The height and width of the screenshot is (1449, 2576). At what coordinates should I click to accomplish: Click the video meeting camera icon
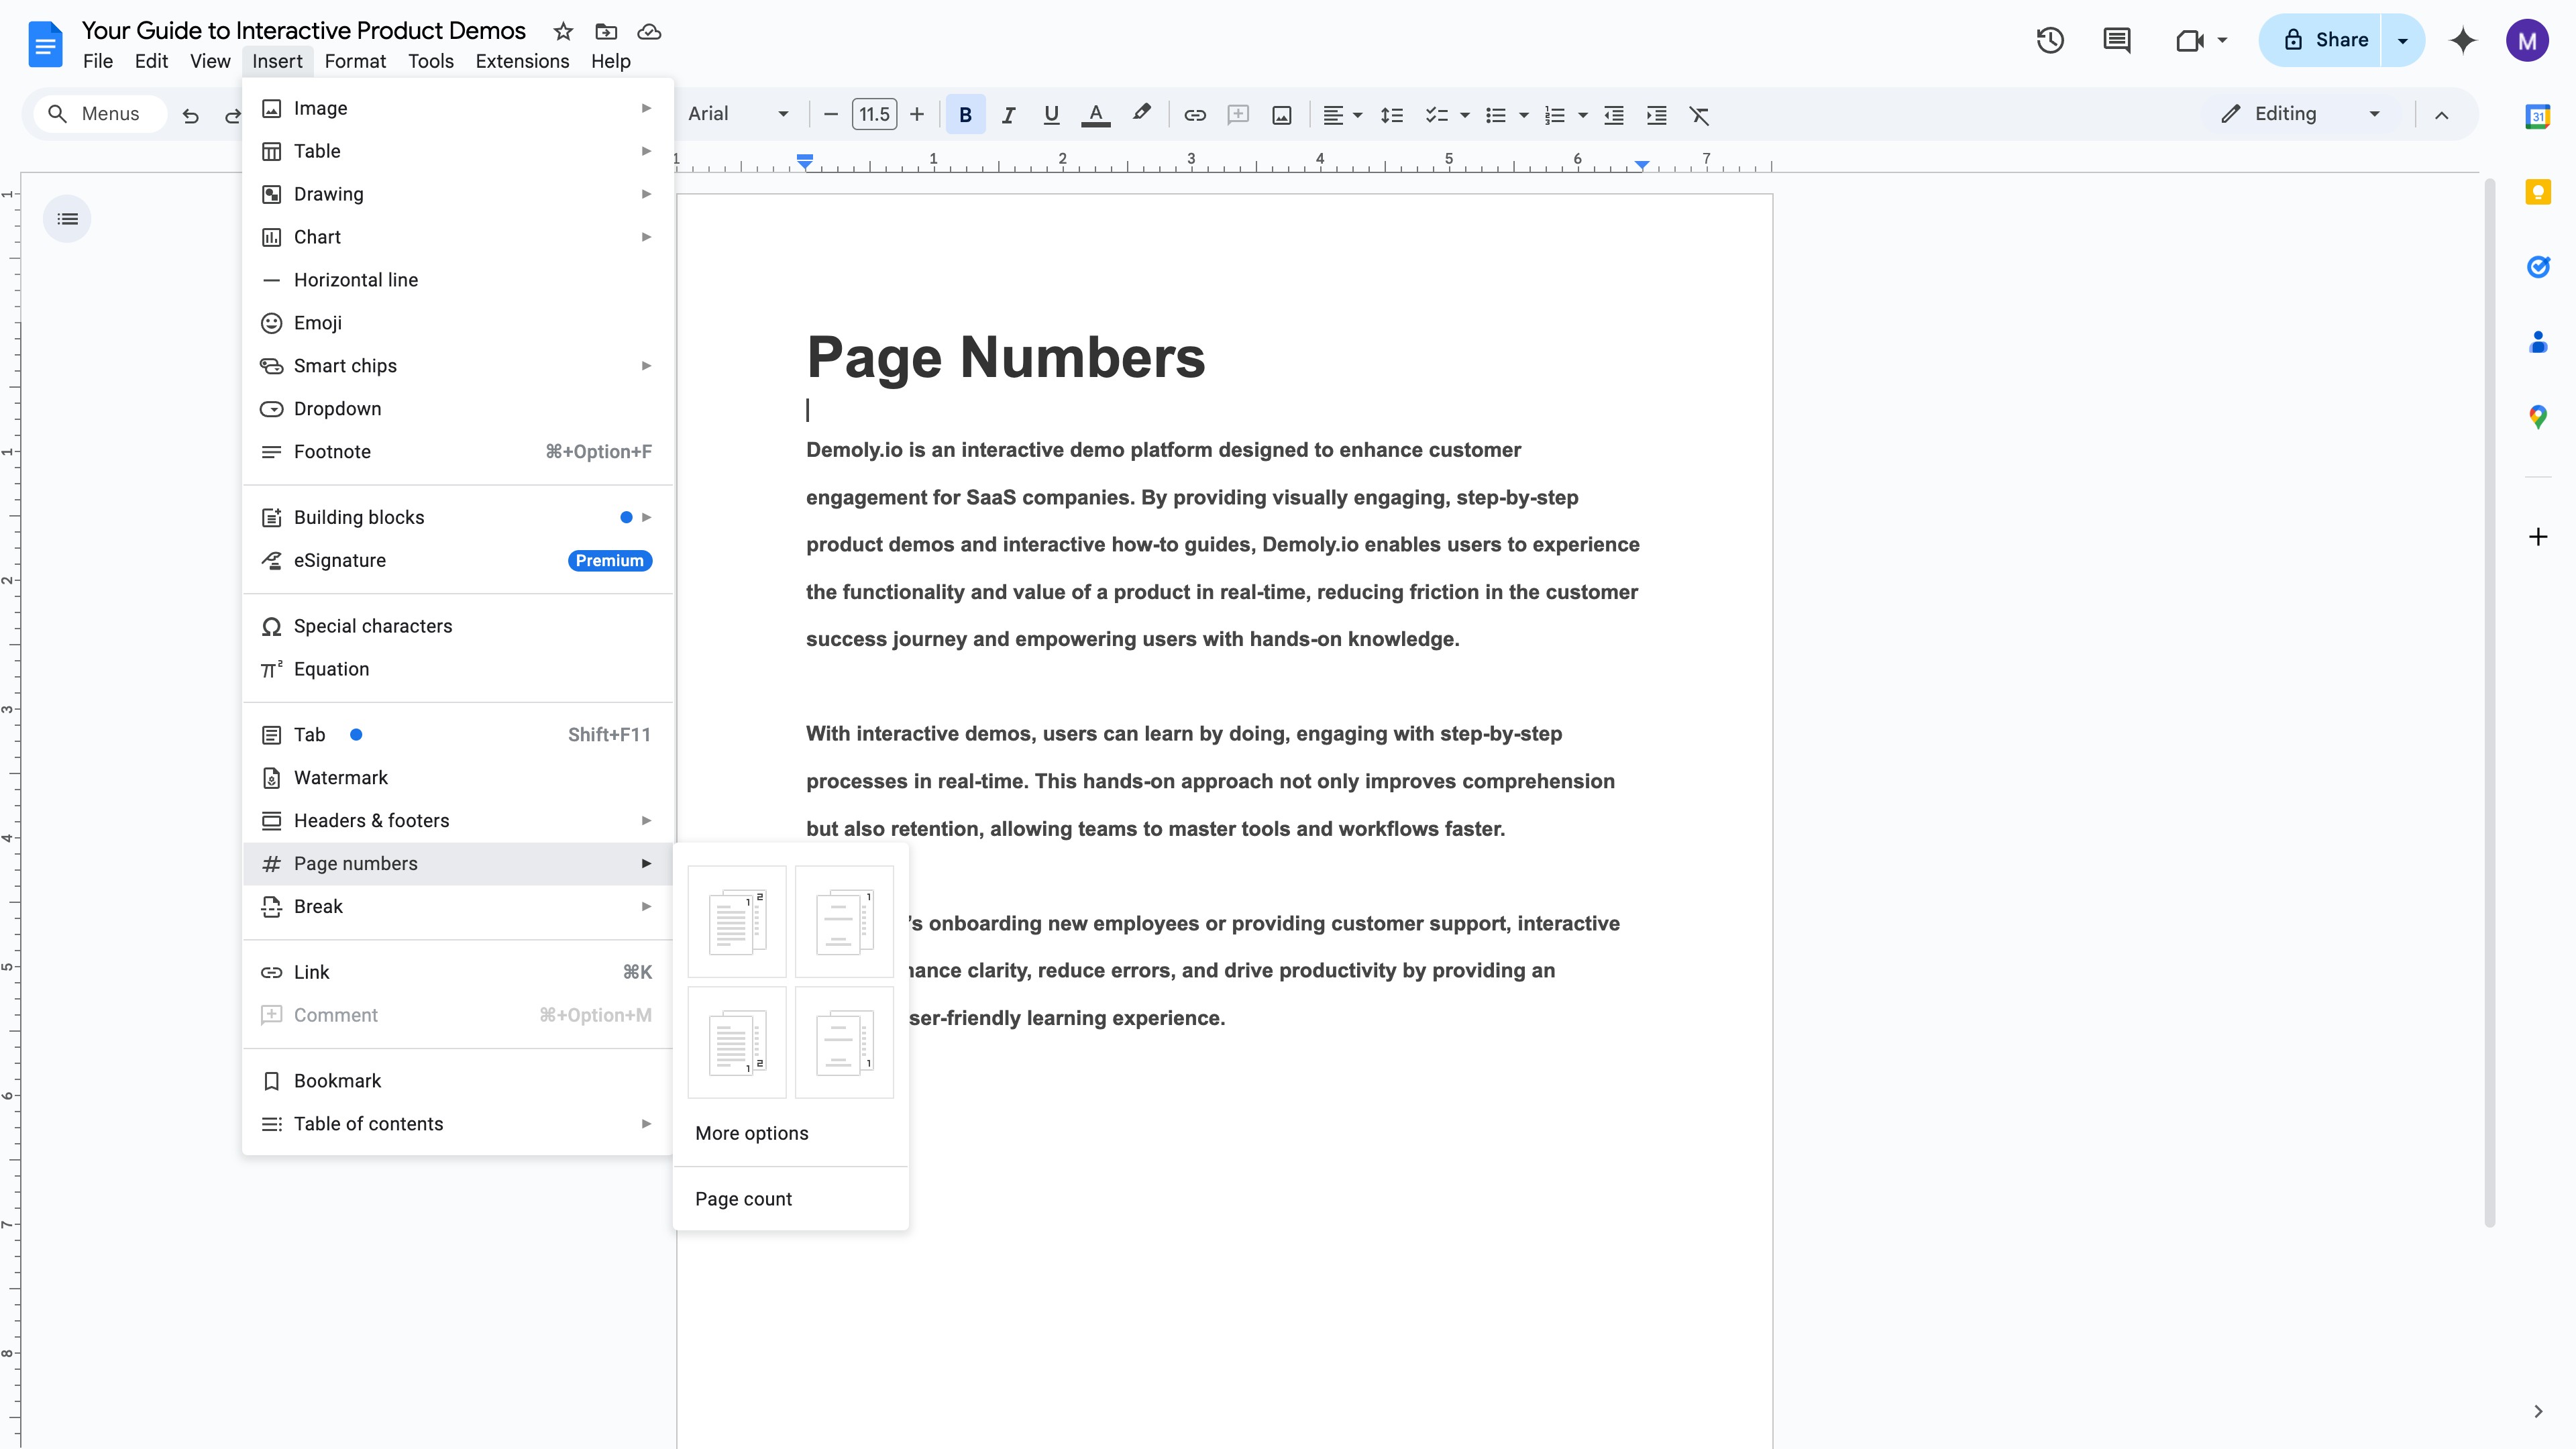point(2189,40)
